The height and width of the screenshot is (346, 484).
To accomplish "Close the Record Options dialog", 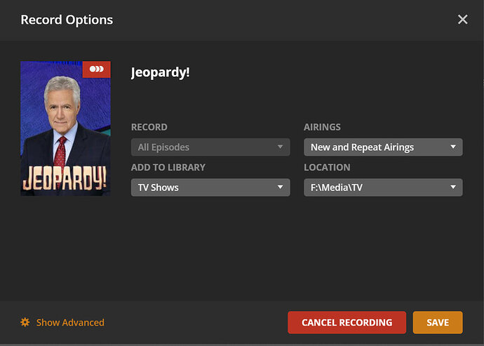I will tap(462, 20).
